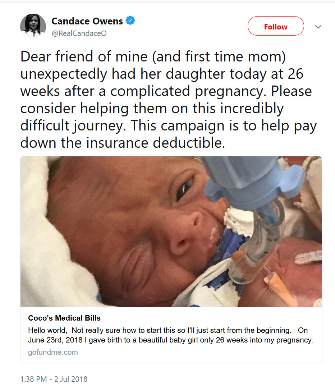Click the blue verified badge icon
Viewport: 335px width, 386px height.
pyautogui.click(x=130, y=20)
